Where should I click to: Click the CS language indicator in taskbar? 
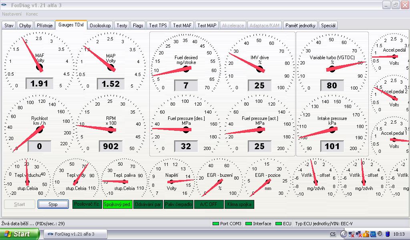pyautogui.click(x=333, y=234)
